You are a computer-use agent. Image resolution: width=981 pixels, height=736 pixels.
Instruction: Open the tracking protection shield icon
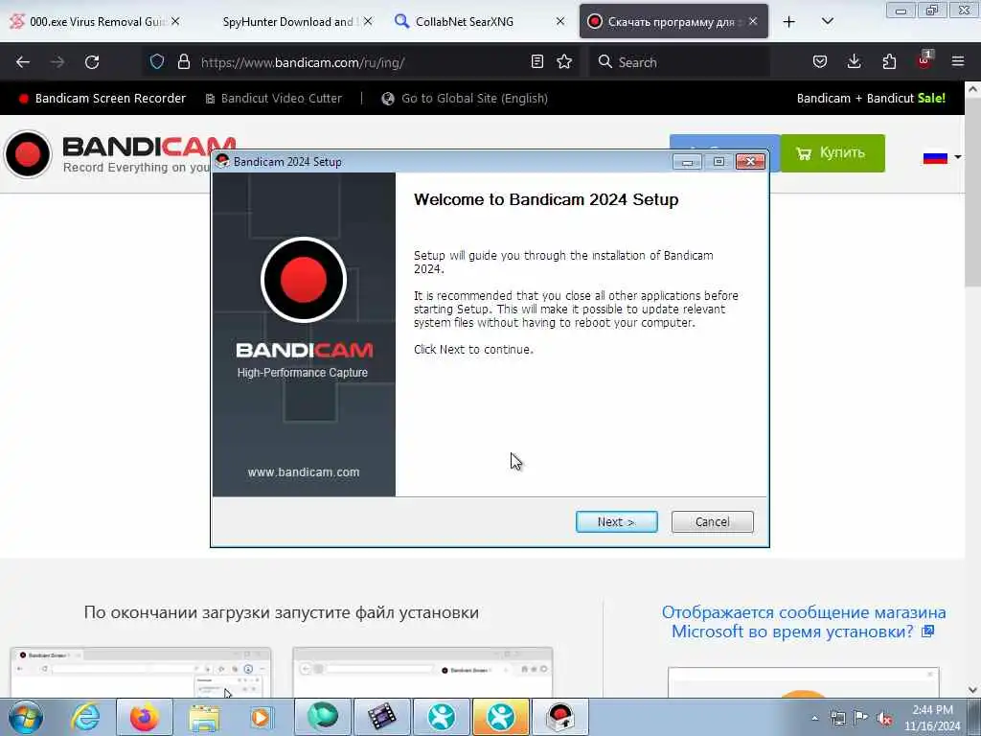pos(157,62)
